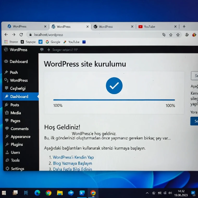Click the browser extension icon beside the stars

(187, 35)
